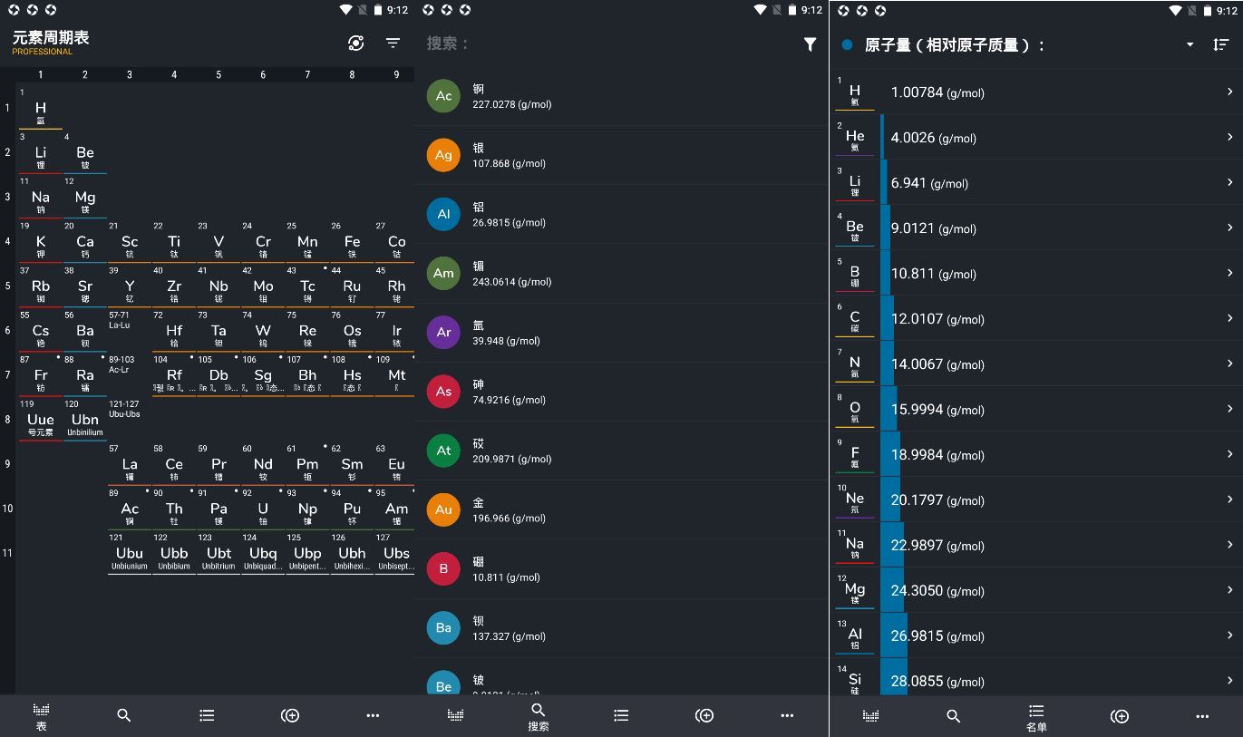The width and height of the screenshot is (1243, 737).
Task: Open property dropdown arrow beside 原子量 title
Action: tap(1190, 44)
